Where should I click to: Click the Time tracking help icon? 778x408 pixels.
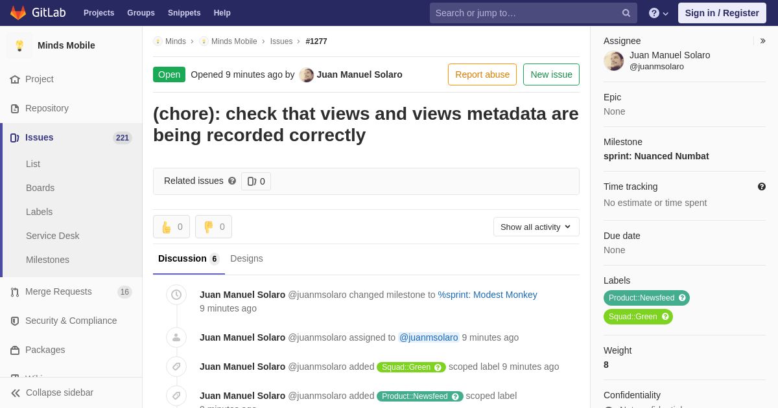(762, 187)
